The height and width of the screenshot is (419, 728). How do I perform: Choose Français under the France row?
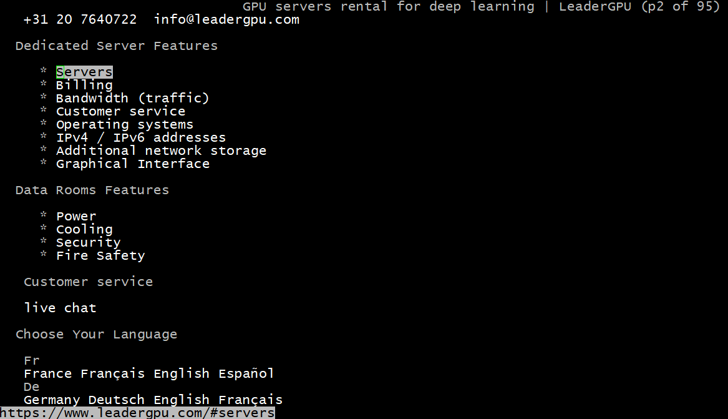113,373
